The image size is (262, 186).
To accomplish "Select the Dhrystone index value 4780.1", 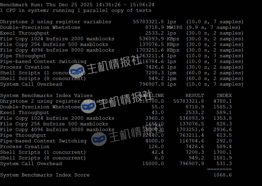I will tap(222, 101).
